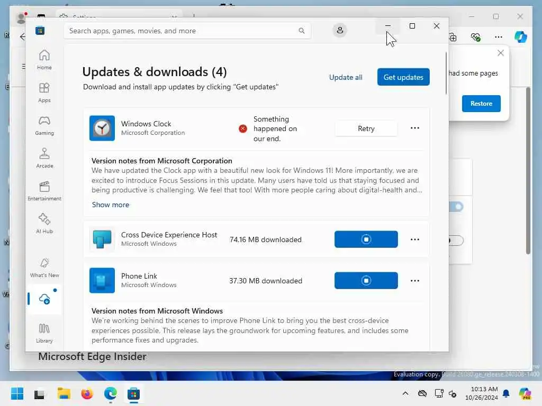Screen dimensions: 542x406
Task: Click the Windows Clock app icon
Action: (102, 128)
